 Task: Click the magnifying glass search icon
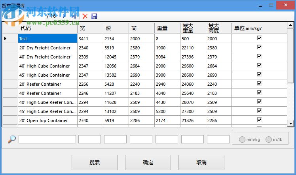pos(12,139)
